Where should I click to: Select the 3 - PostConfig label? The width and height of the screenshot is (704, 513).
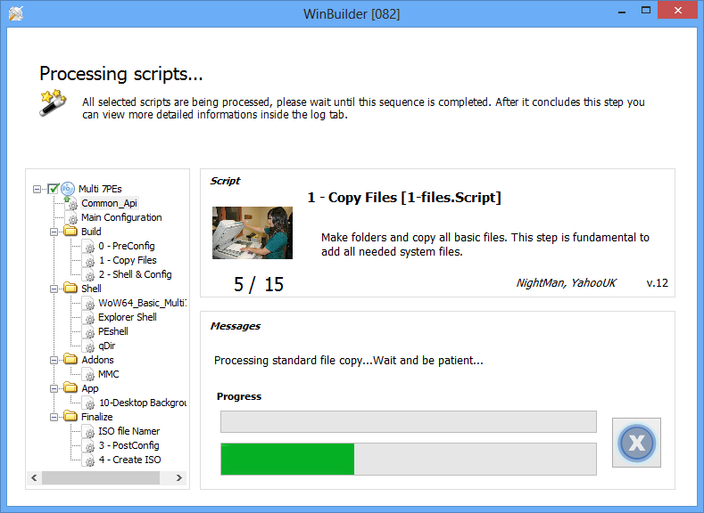tap(128, 445)
